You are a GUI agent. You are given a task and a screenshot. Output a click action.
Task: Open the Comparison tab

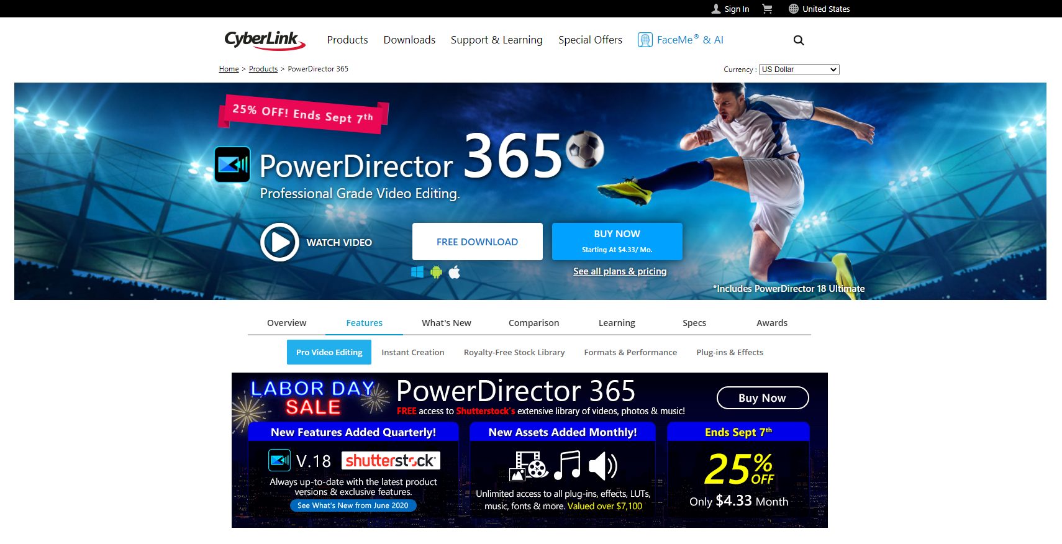pyautogui.click(x=533, y=323)
